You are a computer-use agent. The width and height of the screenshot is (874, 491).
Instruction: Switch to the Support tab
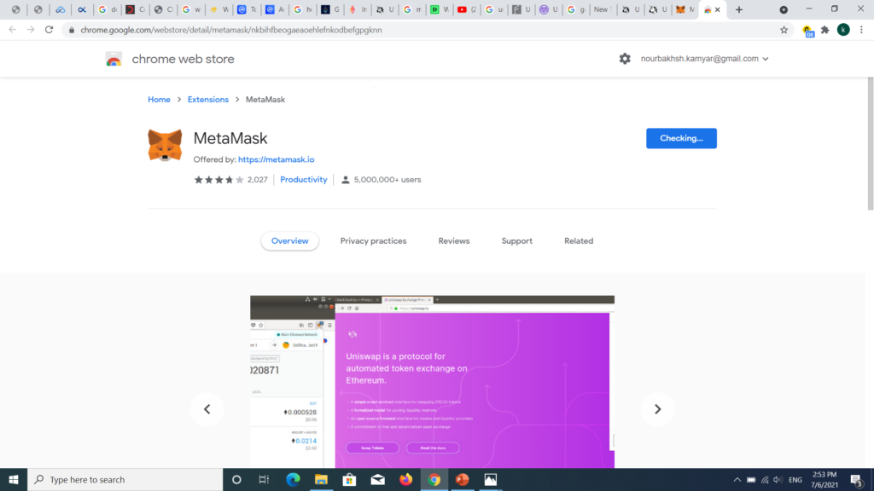click(516, 241)
